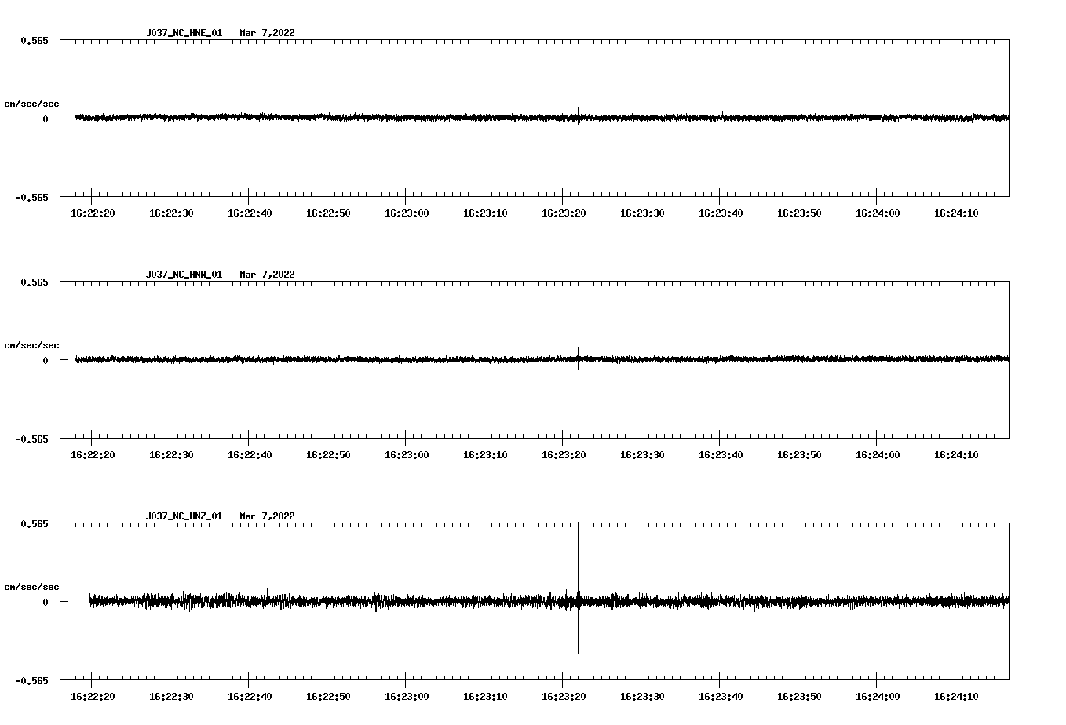Click the HNZ plot date Mar 7,2022
This screenshot has width=1066, height=725.
click(267, 516)
